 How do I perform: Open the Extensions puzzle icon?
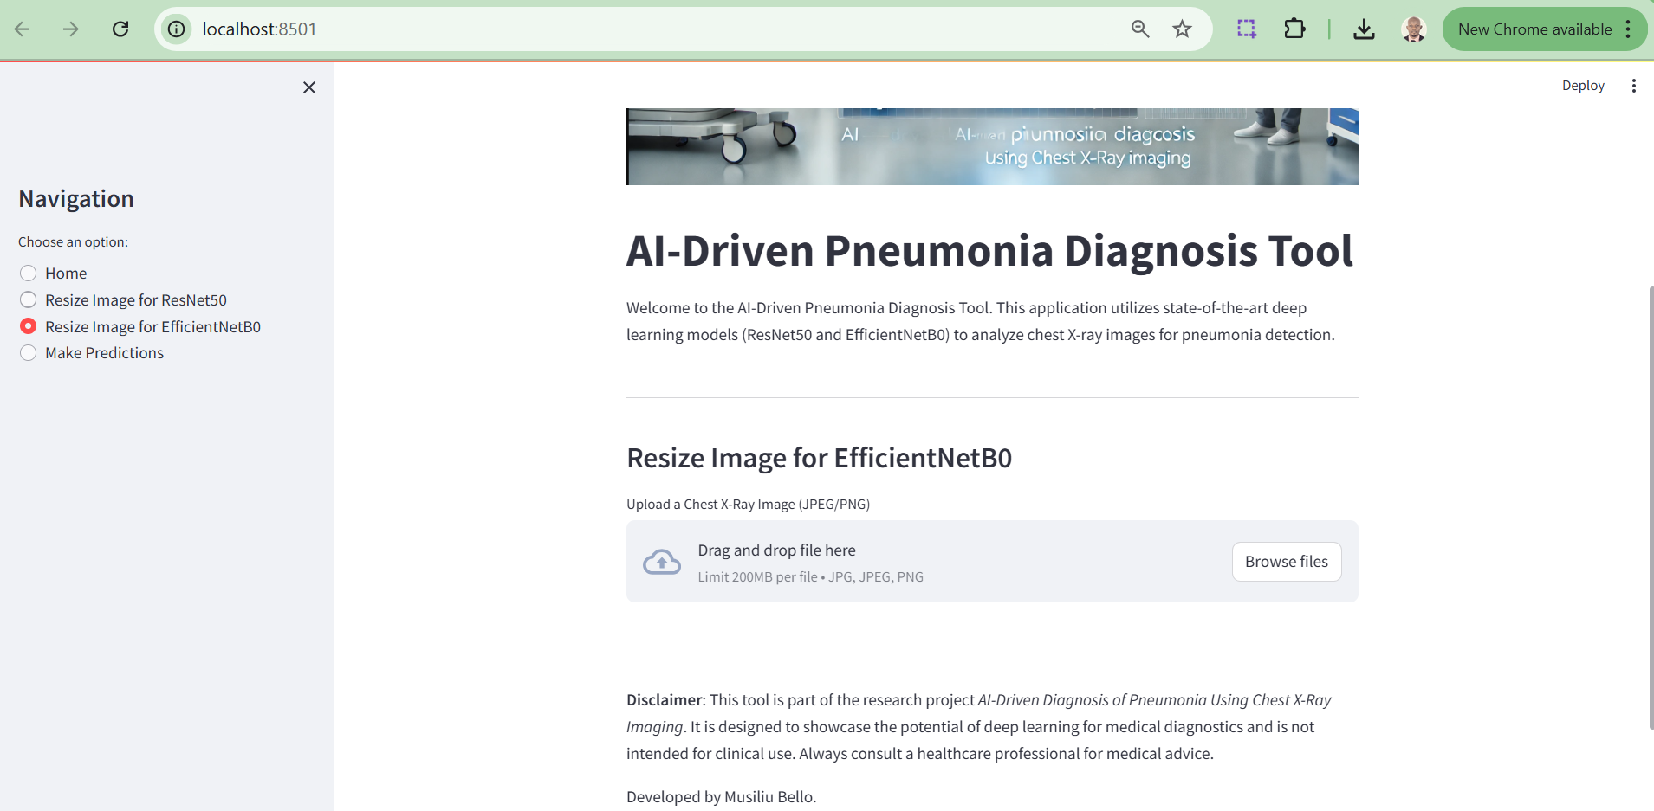pyautogui.click(x=1294, y=29)
